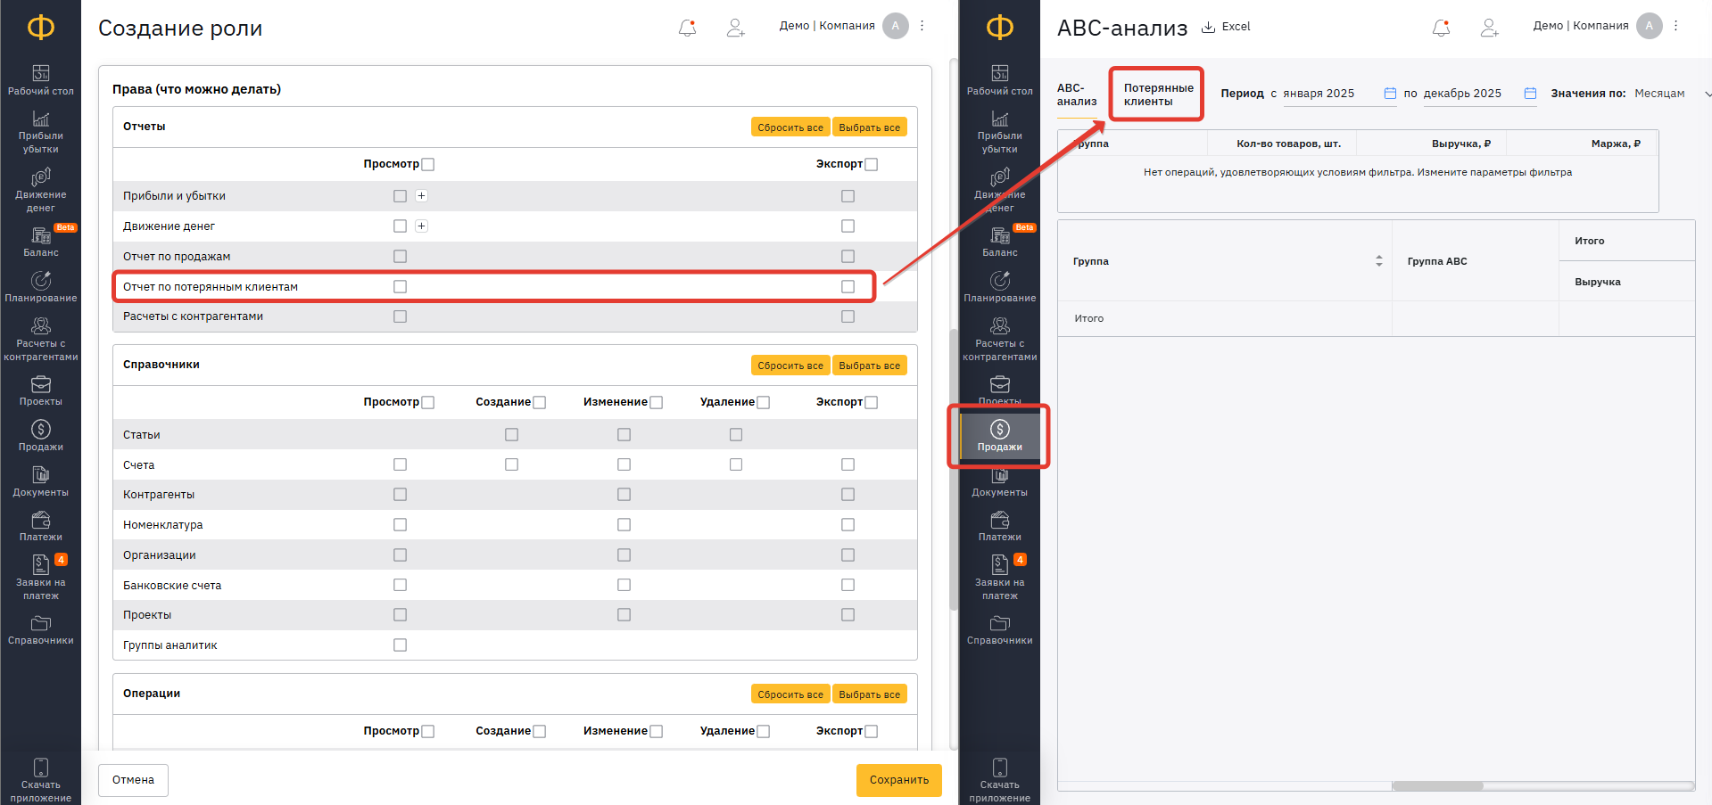The image size is (1712, 805).
Task: Click horizontal scrollbar under ABC table
Action: (x=1437, y=786)
